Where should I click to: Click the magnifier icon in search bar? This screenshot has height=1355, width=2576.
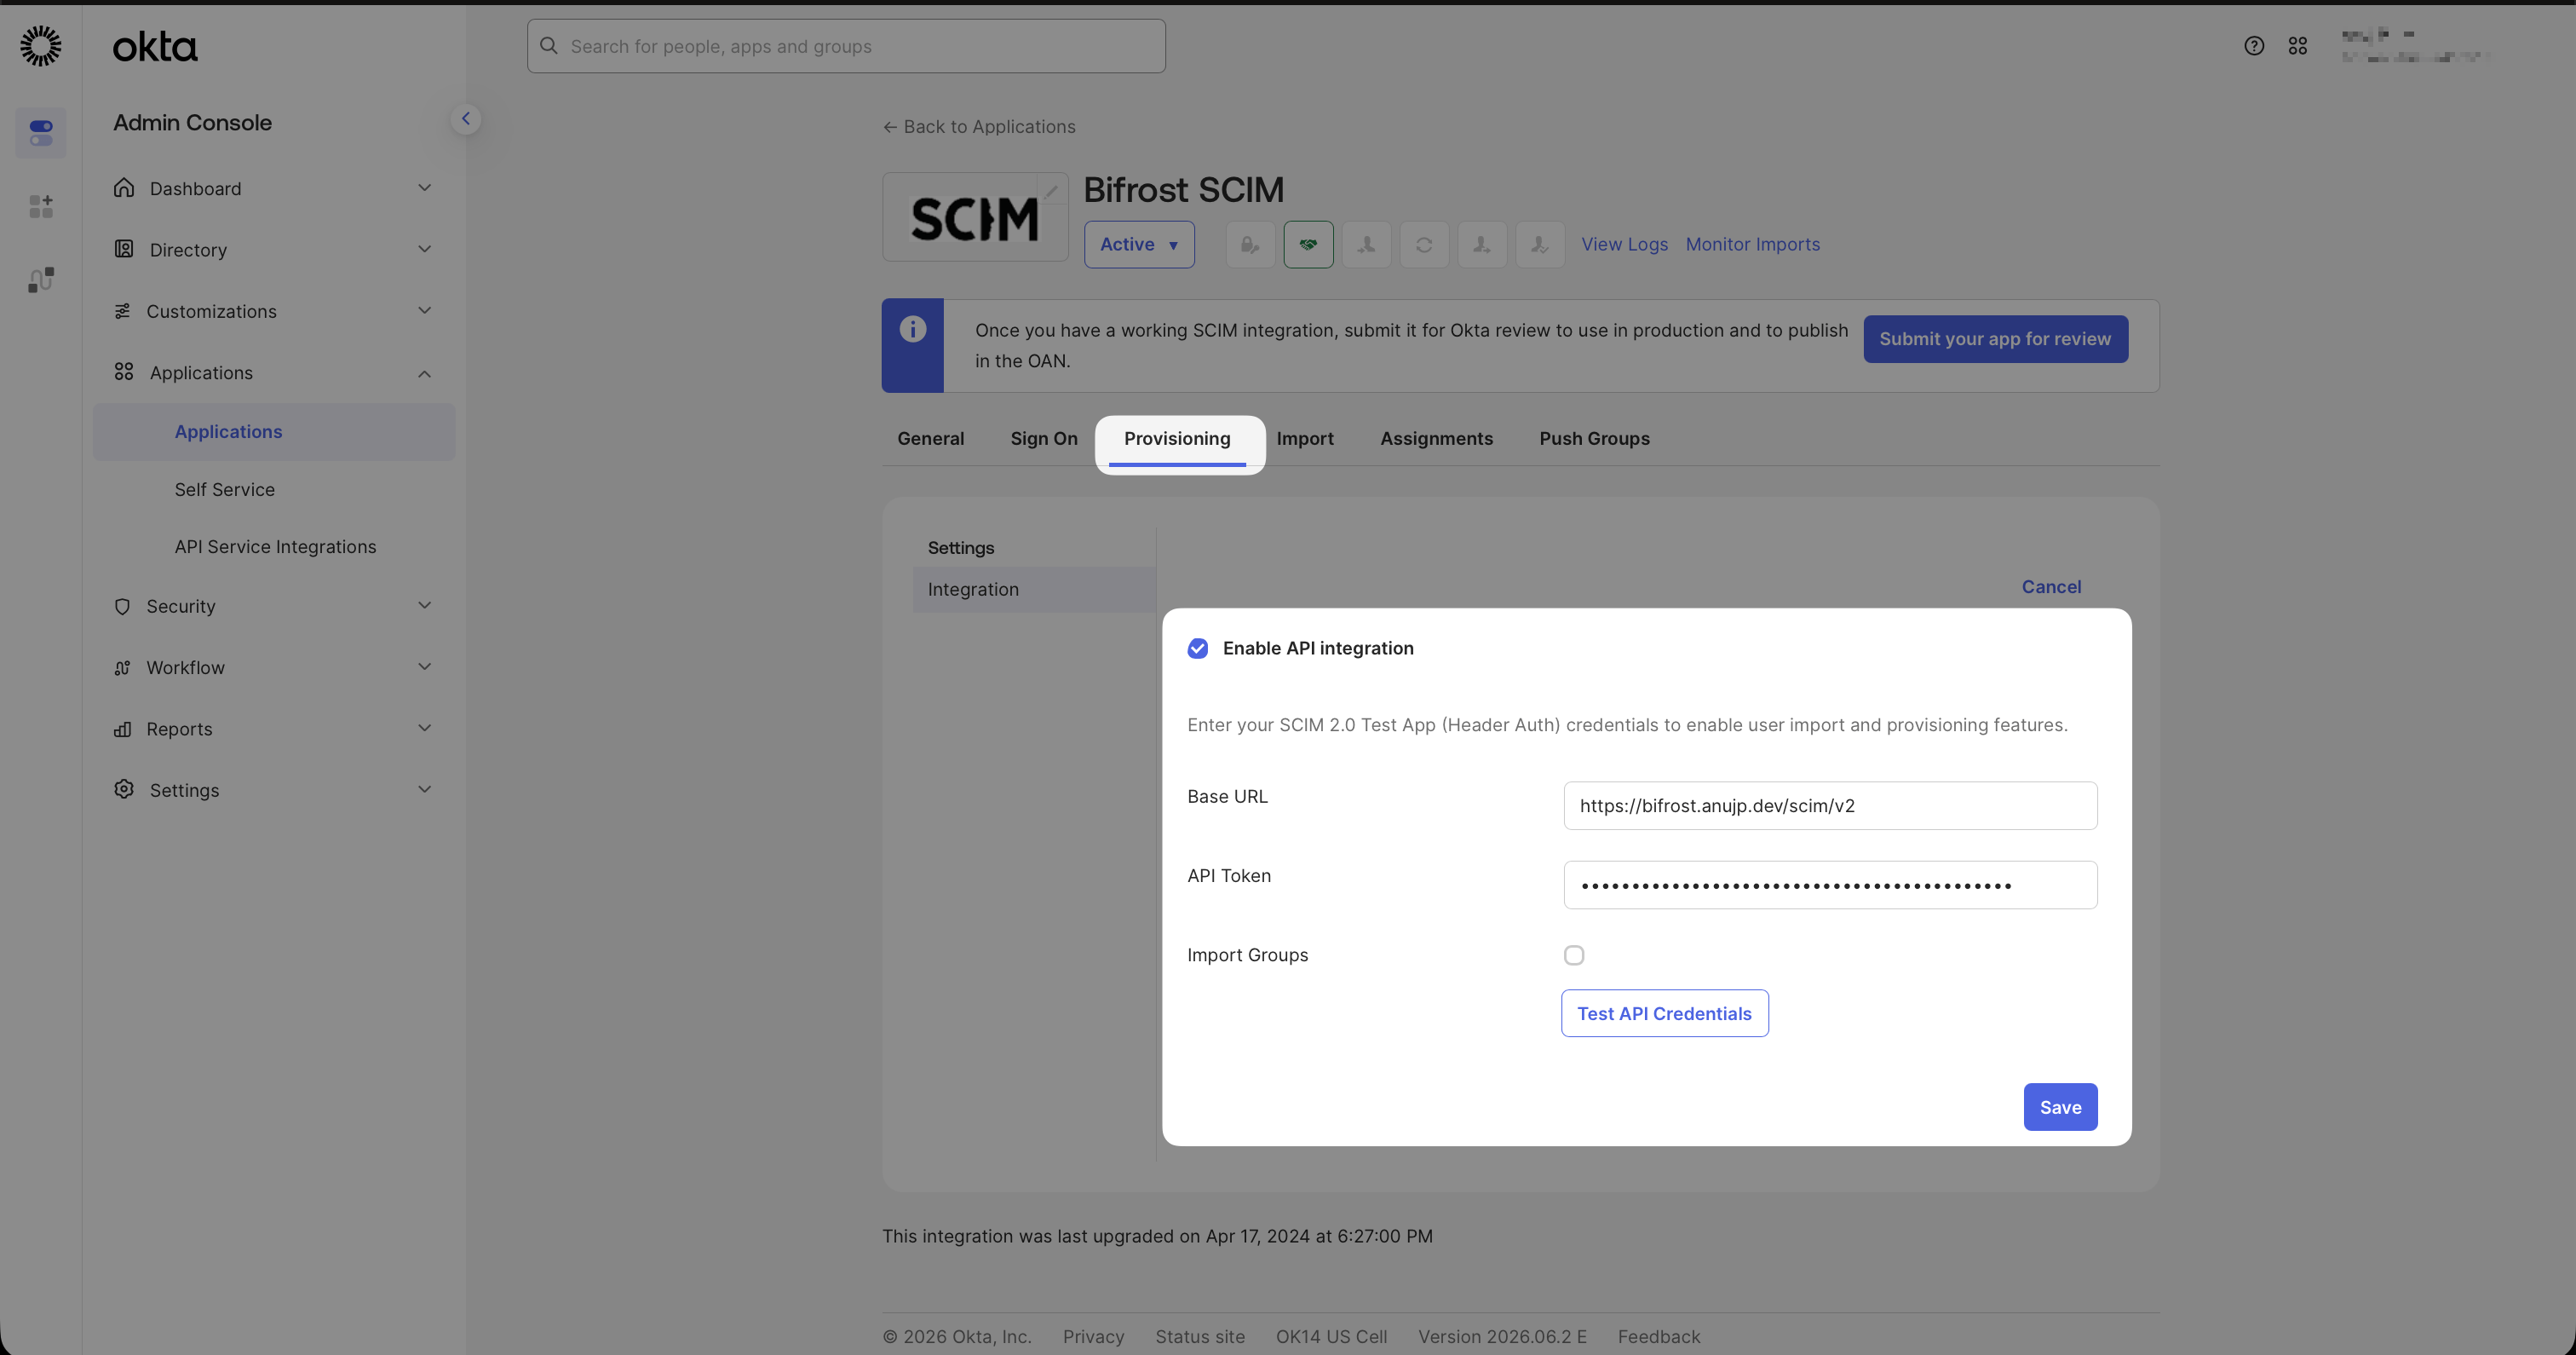pos(549,46)
